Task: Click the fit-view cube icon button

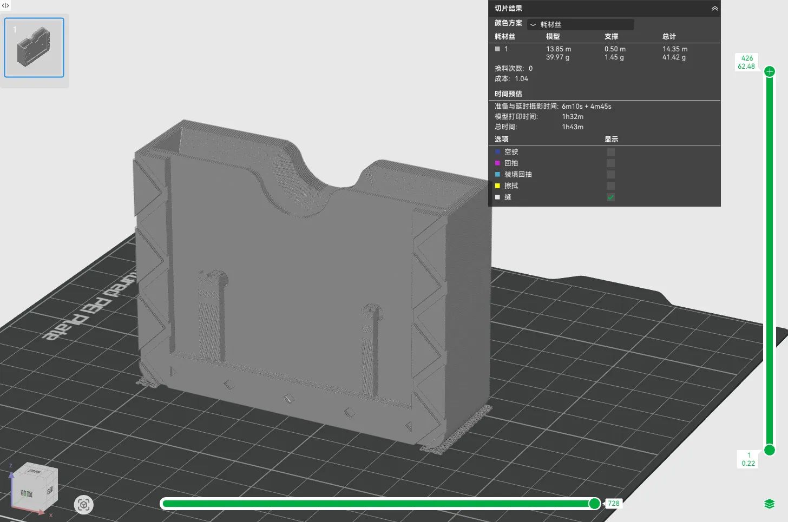Action: pyautogui.click(x=84, y=505)
